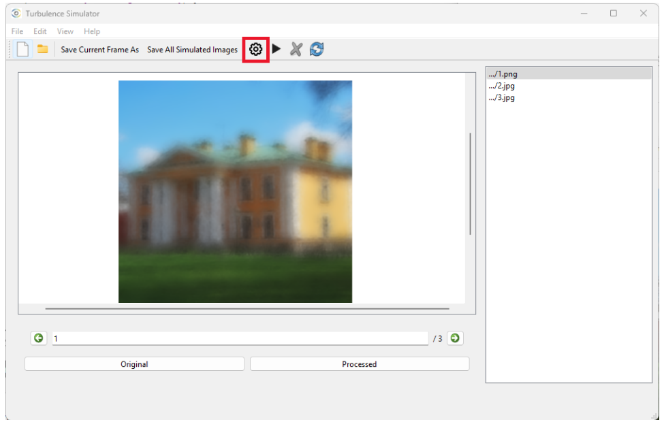
Task: Open simulation settings gear icon
Action: coord(255,50)
